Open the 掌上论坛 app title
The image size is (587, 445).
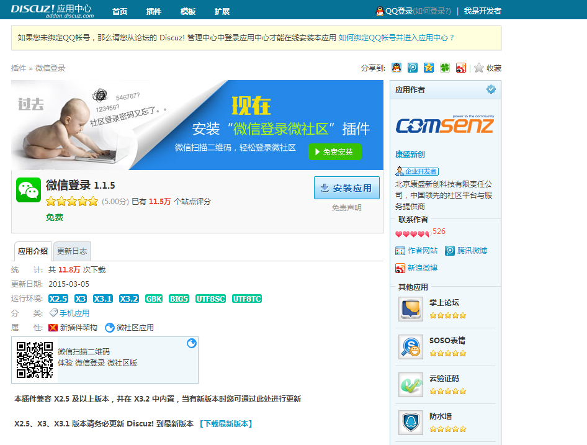(x=444, y=303)
